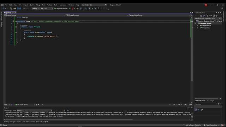This screenshot has height=127, width=226.
Task: Open the Window menu
Action: pyautogui.click(x=71, y=5)
